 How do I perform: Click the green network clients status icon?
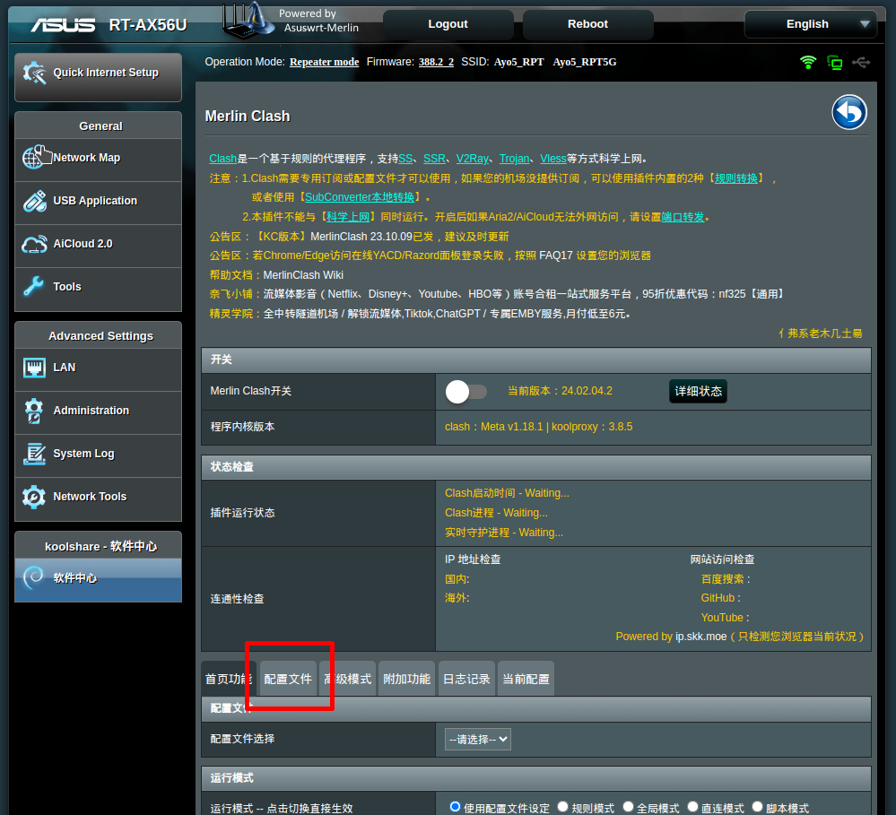point(835,62)
